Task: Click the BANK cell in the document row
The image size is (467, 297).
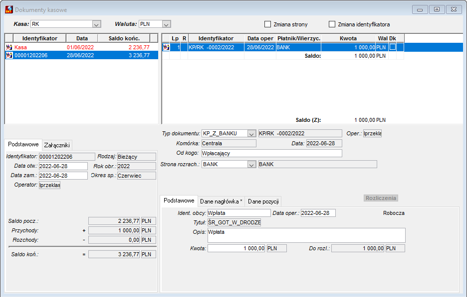Action: click(x=298, y=47)
